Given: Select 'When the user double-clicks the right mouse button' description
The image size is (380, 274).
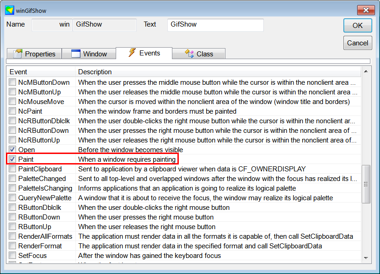Looking at the screenshot, I should pos(154,208).
